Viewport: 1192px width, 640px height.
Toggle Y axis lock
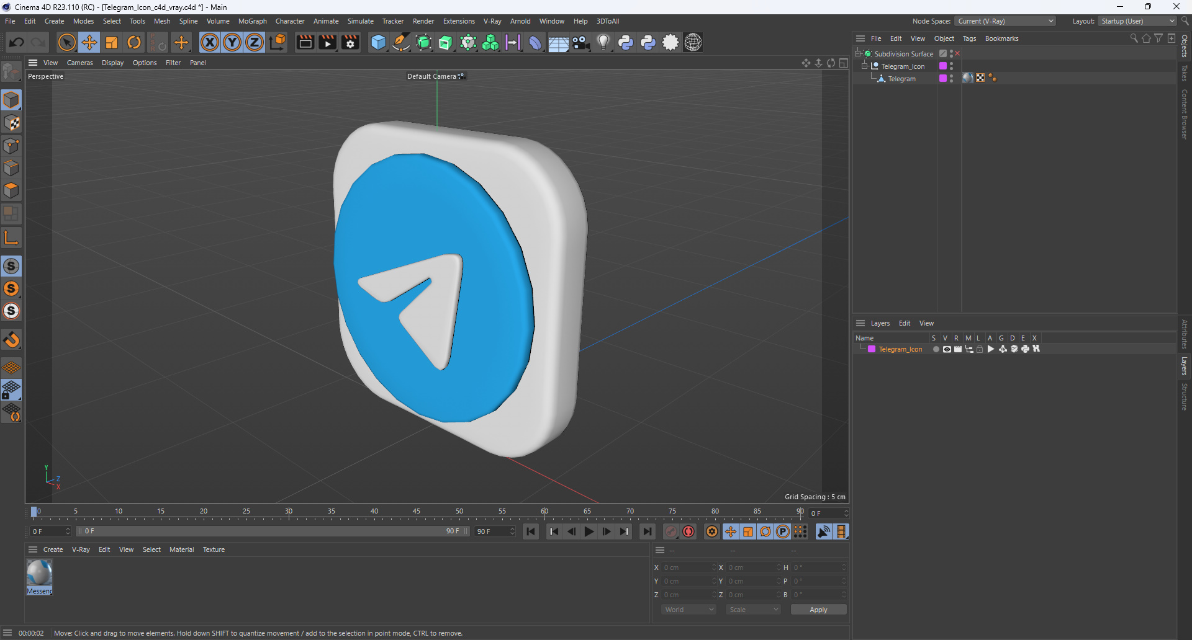pos(232,42)
